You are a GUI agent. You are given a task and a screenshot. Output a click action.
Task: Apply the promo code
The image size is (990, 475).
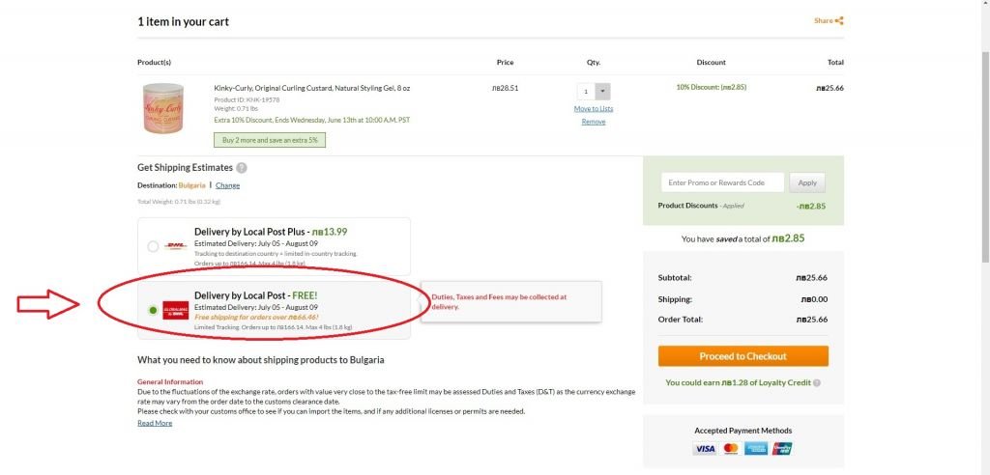(x=807, y=182)
